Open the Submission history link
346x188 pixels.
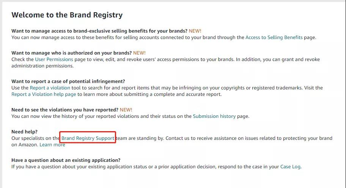coord(214,116)
